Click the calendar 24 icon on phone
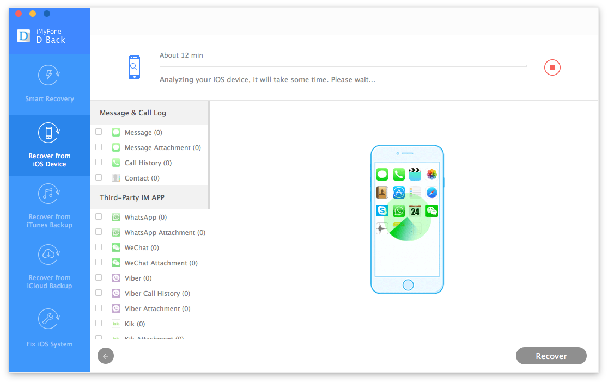The image size is (608, 384). click(415, 210)
